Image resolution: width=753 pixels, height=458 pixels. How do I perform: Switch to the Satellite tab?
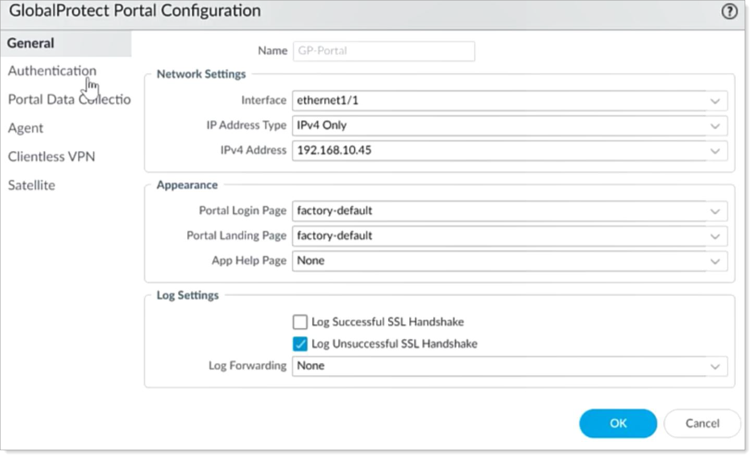(x=31, y=185)
